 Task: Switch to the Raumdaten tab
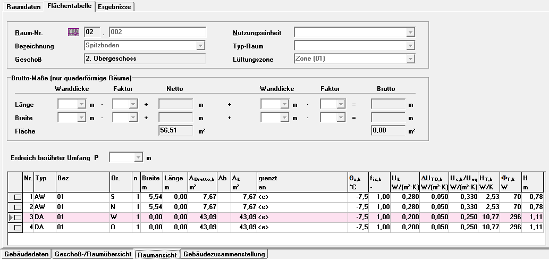click(23, 7)
